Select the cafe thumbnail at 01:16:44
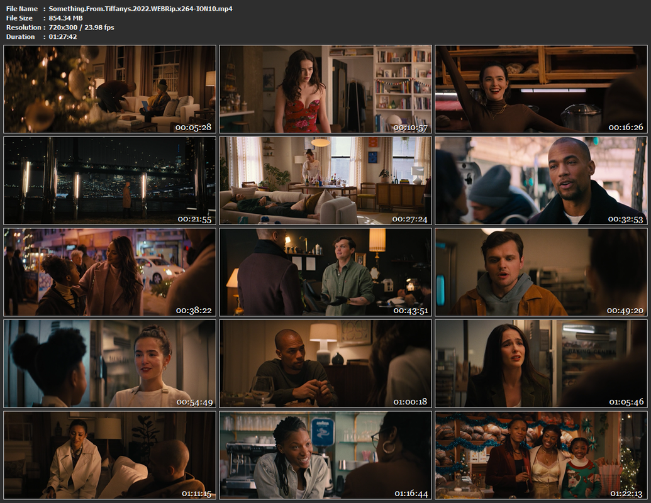Screen dimensions: 651x503 pyautogui.click(x=326, y=455)
